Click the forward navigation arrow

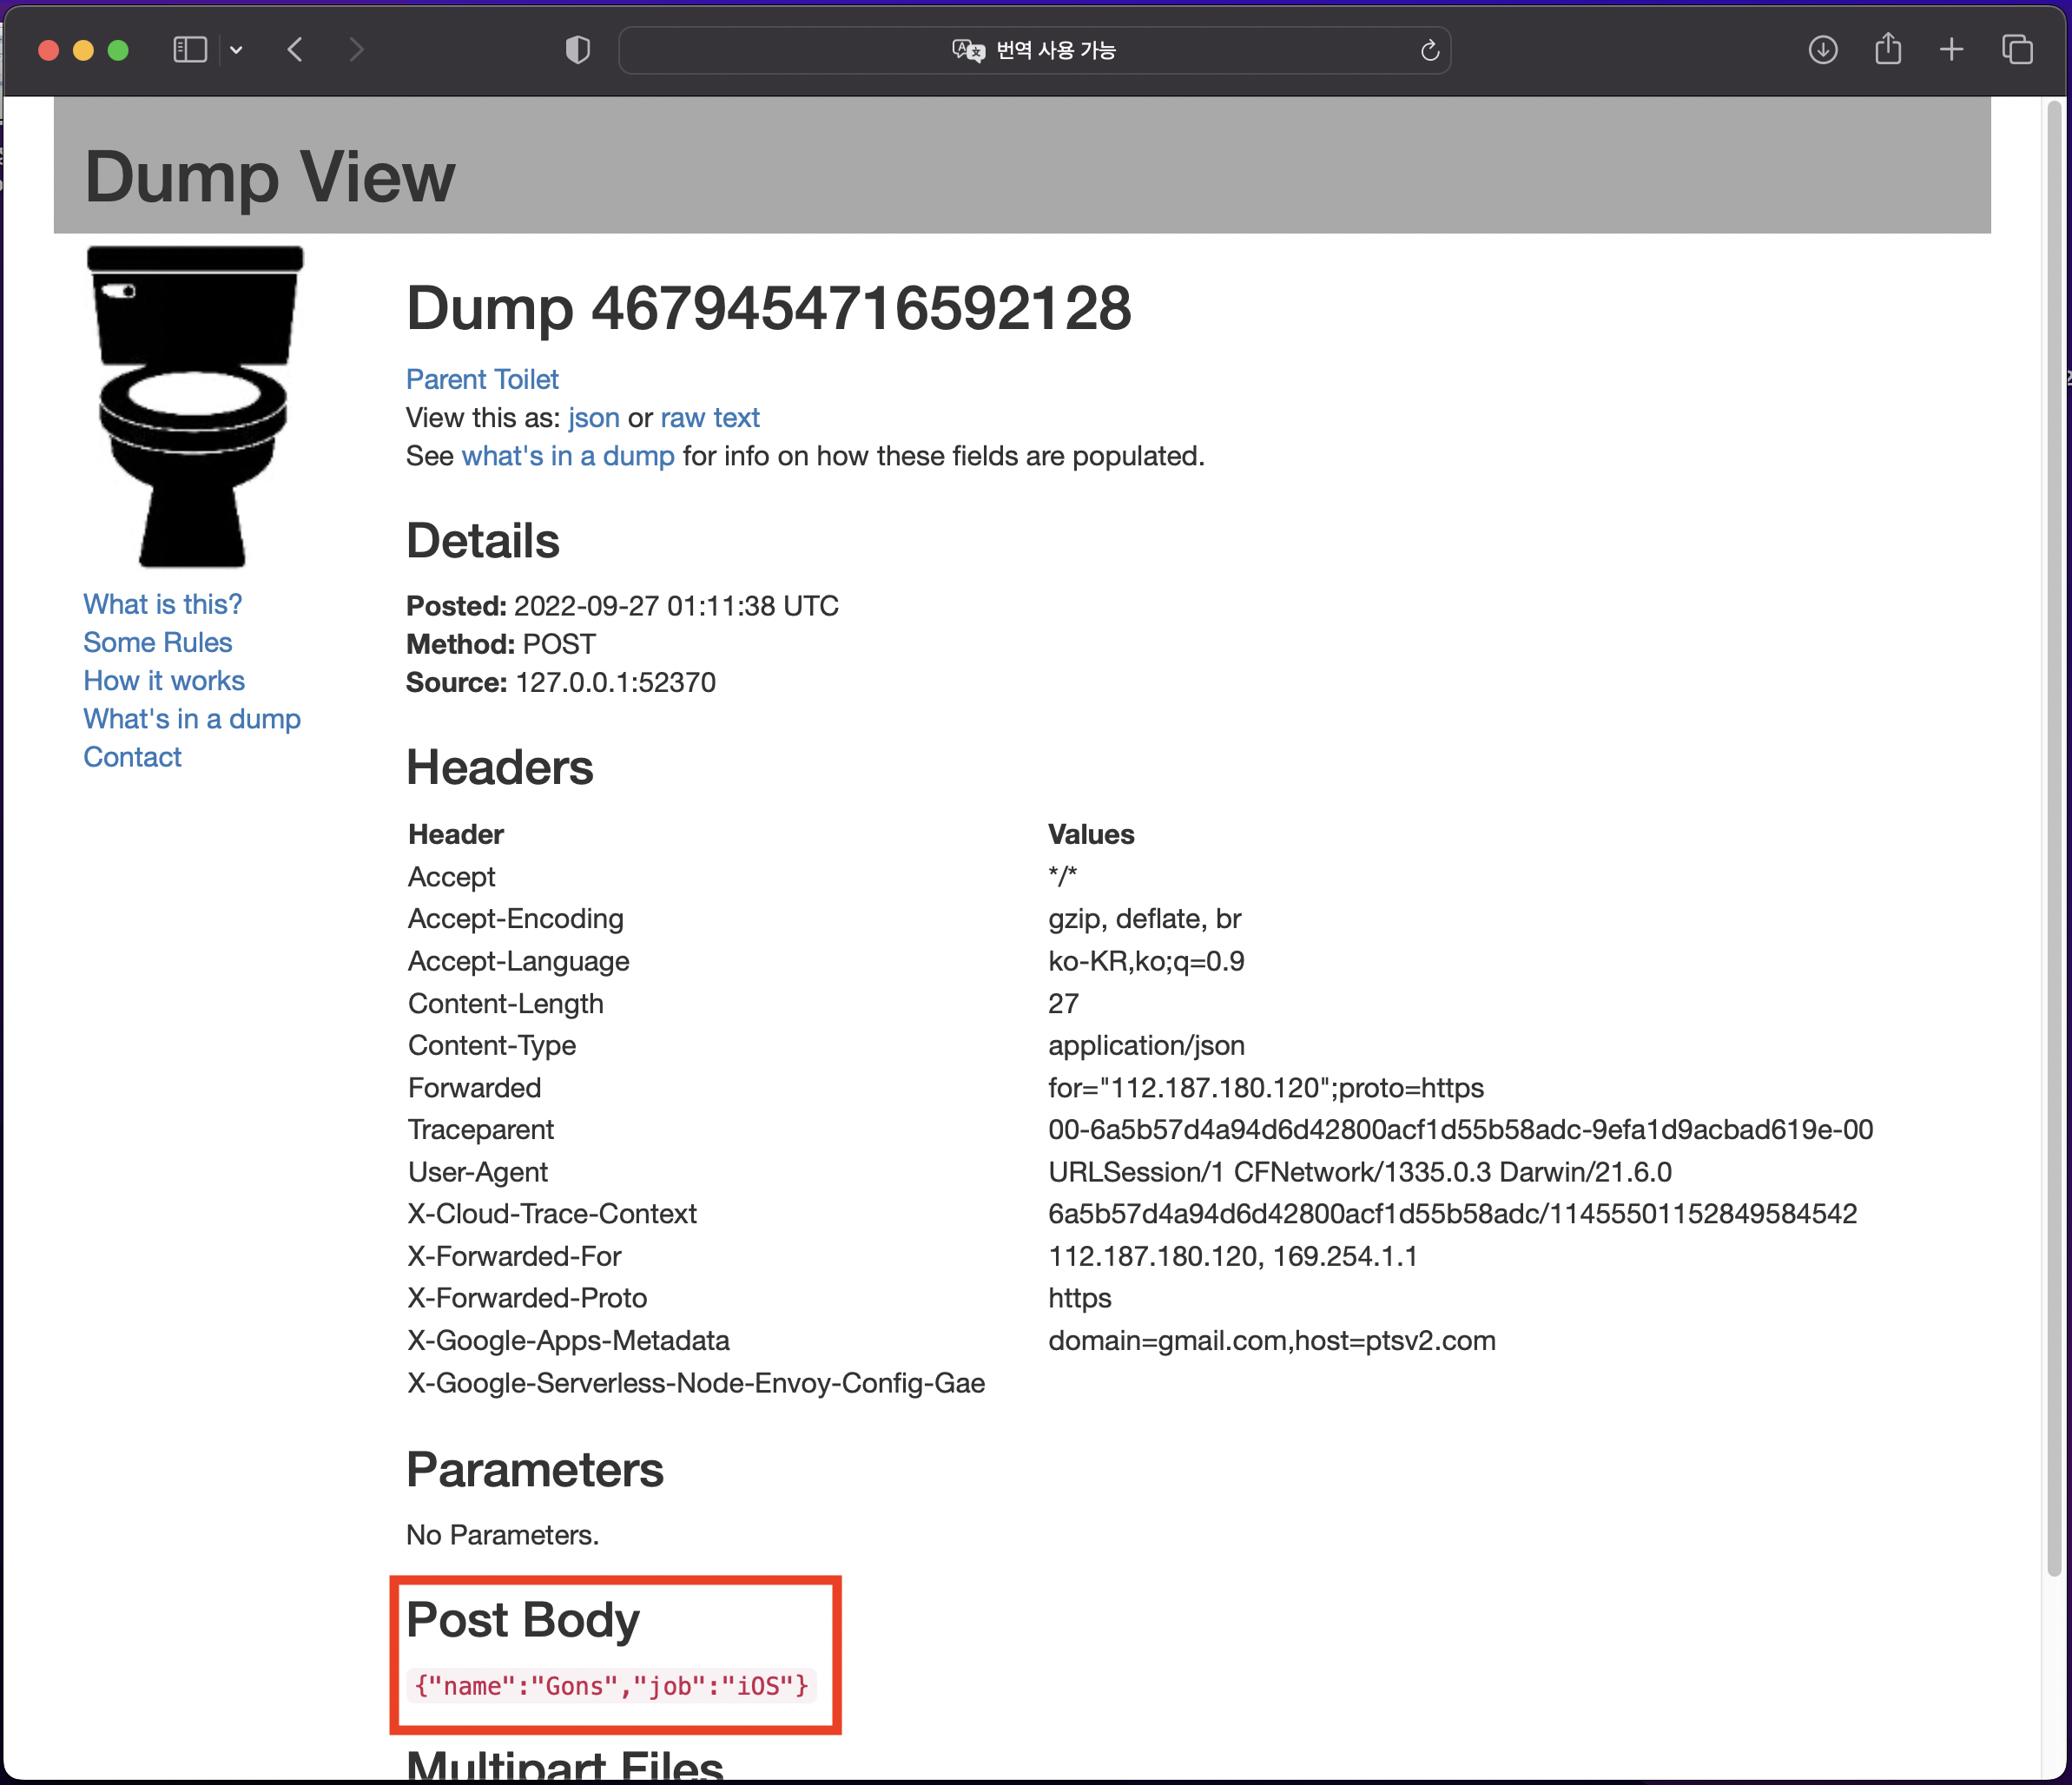pyautogui.click(x=356, y=50)
